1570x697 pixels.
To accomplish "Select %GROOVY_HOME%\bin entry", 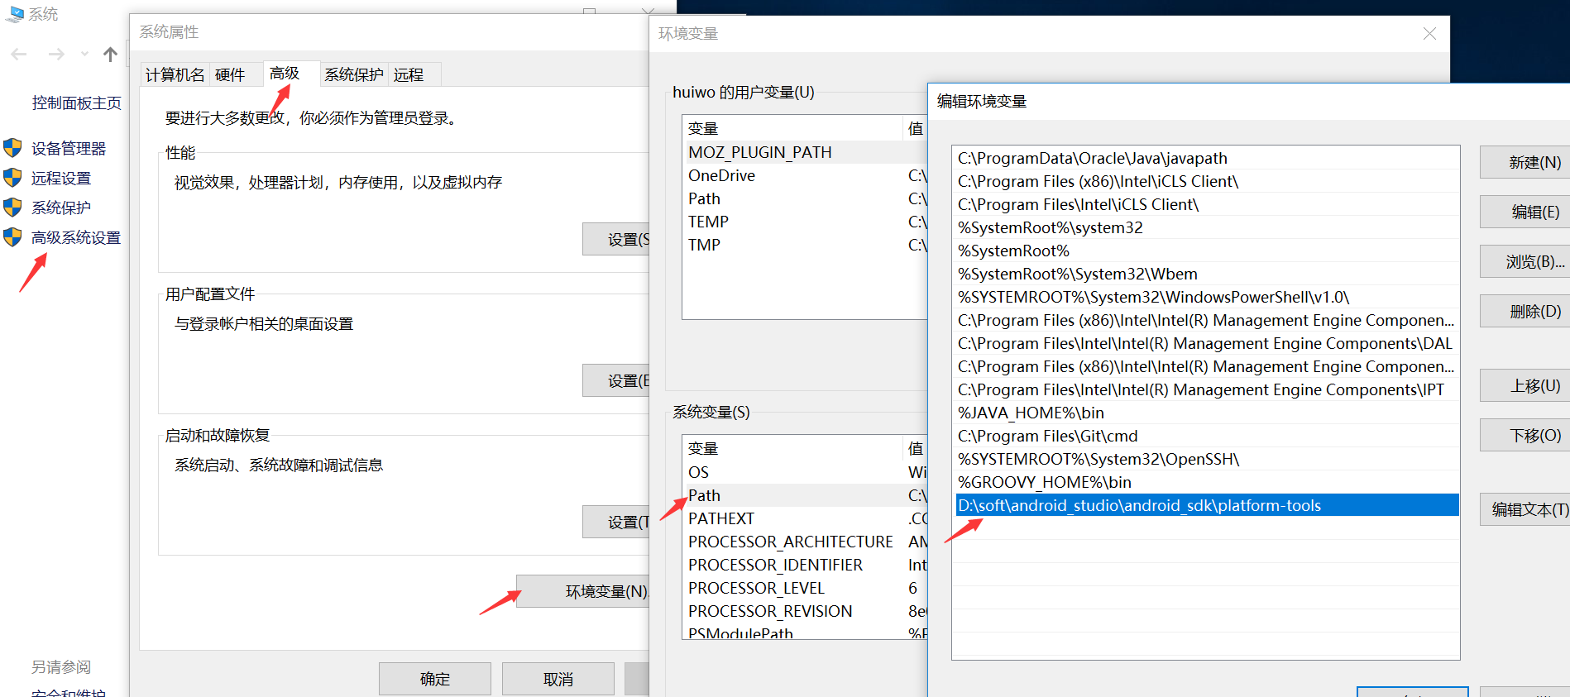I will pyautogui.click(x=1206, y=482).
